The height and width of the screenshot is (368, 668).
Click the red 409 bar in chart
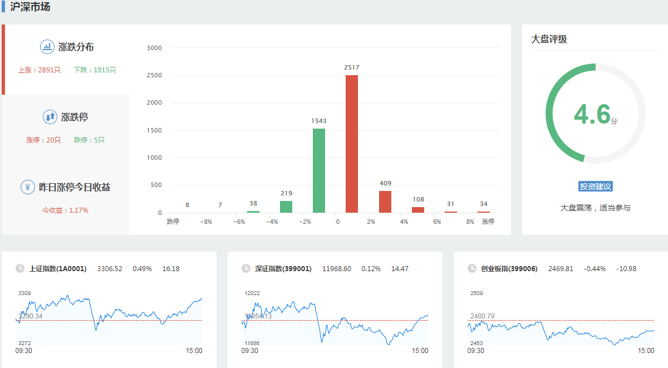[x=385, y=202]
